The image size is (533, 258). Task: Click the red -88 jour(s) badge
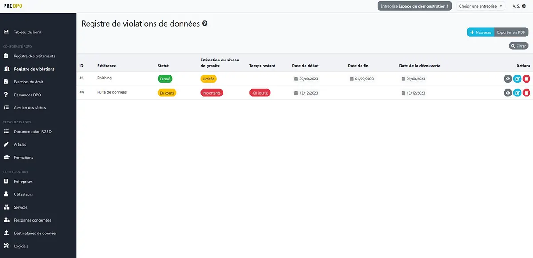click(260, 93)
